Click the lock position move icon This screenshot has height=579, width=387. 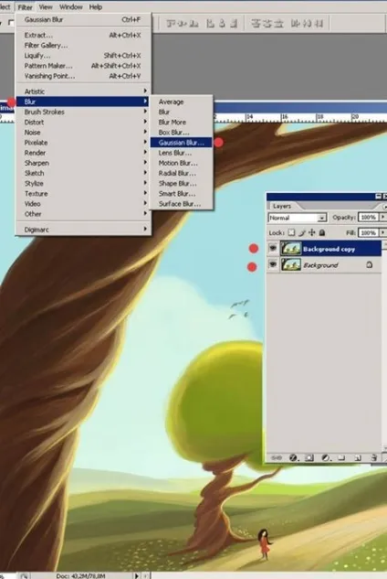[x=312, y=232]
